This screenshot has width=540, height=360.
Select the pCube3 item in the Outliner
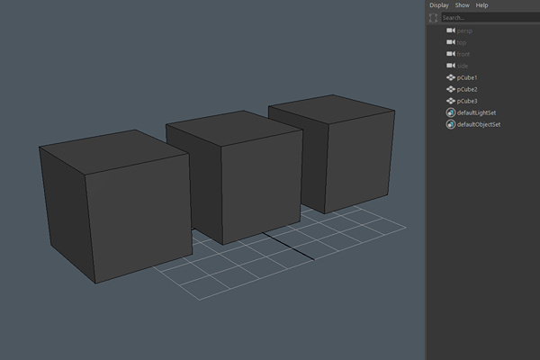[467, 101]
